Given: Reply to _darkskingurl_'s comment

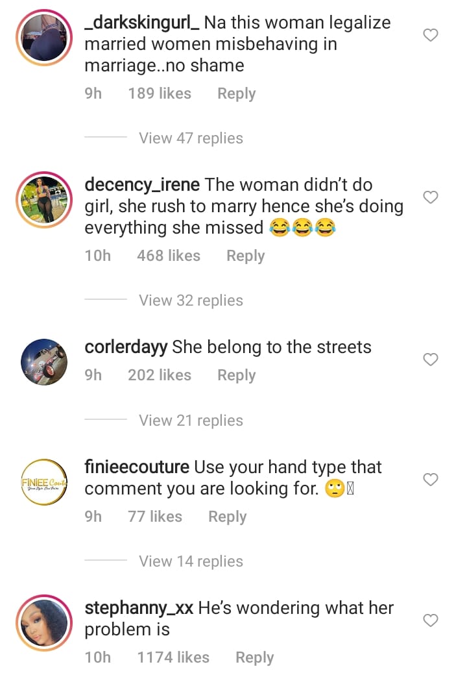Looking at the screenshot, I should coord(236,93).
